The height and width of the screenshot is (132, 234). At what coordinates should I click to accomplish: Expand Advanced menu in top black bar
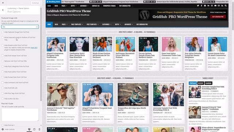(x=84, y=6)
